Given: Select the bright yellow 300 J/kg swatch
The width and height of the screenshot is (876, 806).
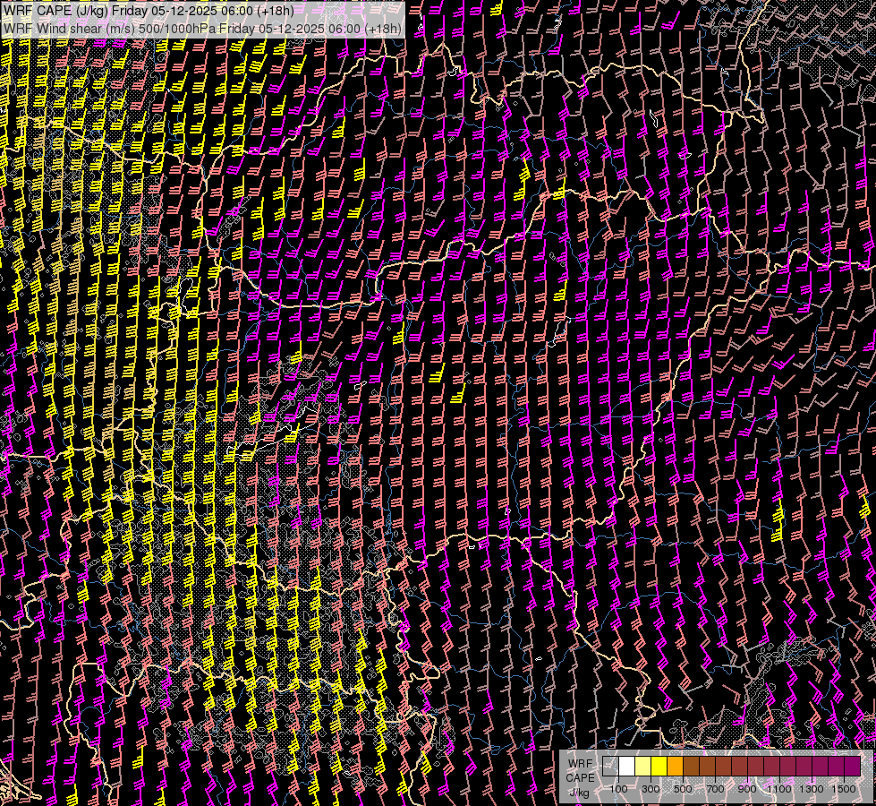Looking at the screenshot, I should (659, 766).
